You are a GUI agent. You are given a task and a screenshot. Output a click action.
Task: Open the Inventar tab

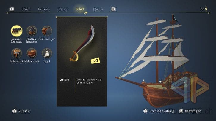(x=44, y=9)
